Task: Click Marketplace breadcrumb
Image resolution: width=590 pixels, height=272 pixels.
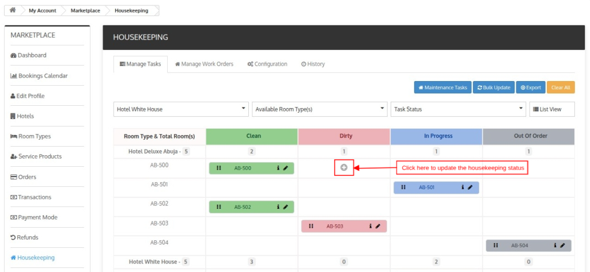Action: click(x=85, y=10)
